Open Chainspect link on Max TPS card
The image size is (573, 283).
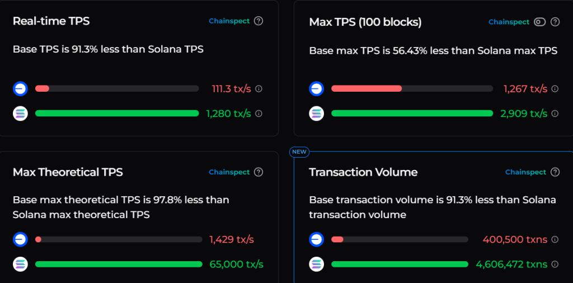click(x=509, y=22)
